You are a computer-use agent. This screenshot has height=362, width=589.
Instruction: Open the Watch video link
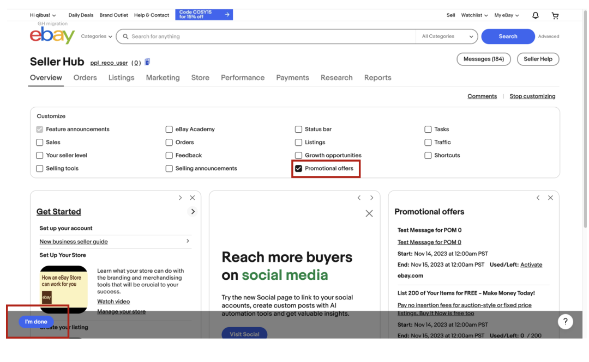(x=113, y=302)
